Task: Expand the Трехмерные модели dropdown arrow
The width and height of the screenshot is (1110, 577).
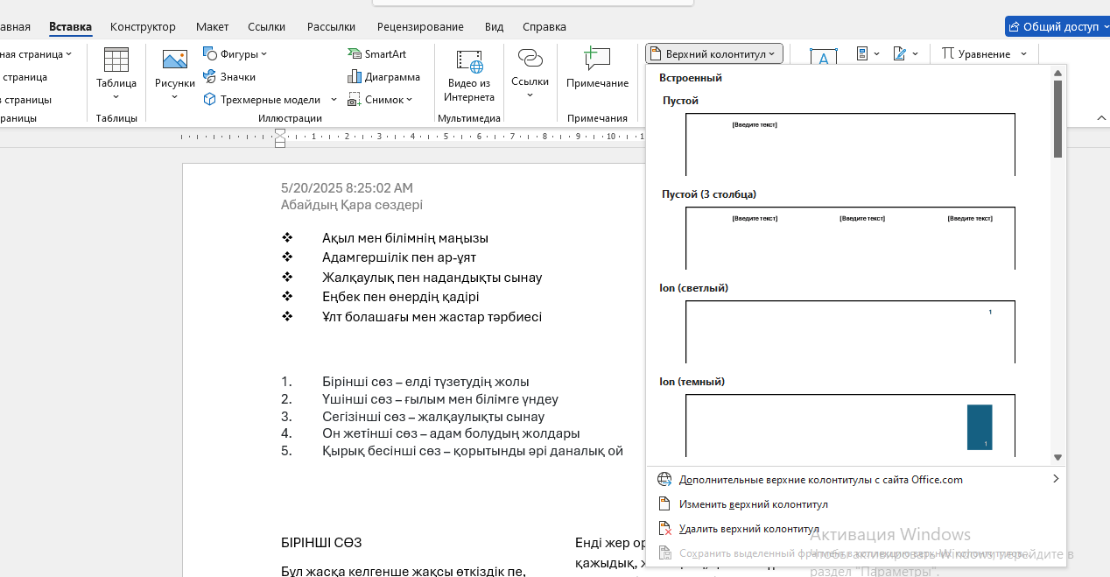Action: 334,100
